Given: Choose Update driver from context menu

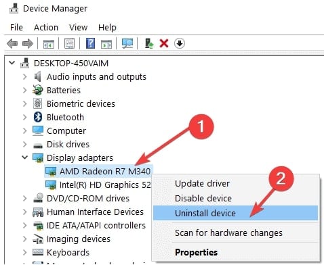Looking at the screenshot, I should point(235,184).
